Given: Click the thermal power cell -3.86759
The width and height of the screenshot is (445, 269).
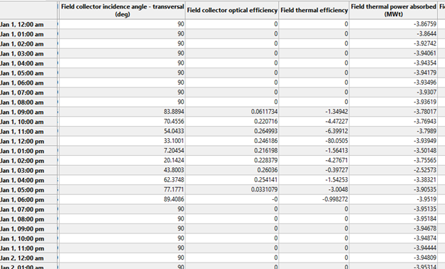Looking at the screenshot, I should tap(394, 24).
